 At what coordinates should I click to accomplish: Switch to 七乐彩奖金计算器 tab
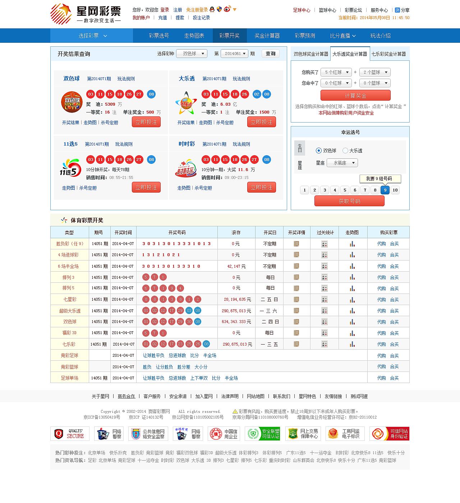(389, 54)
